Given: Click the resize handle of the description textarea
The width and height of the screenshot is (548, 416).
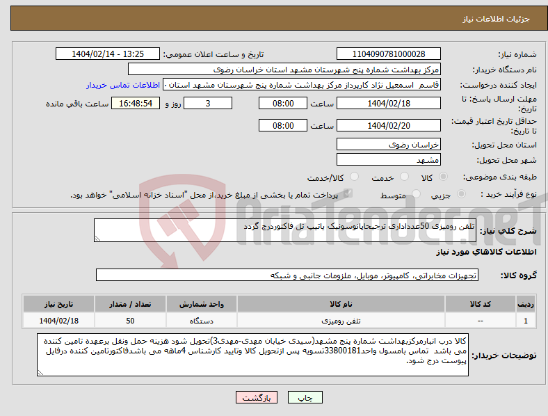Looking at the screenshot, I should point(97,239).
